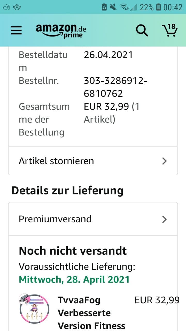Open the shopping cart with 18 items
Screen dimensions: 186x331
coord(169,31)
